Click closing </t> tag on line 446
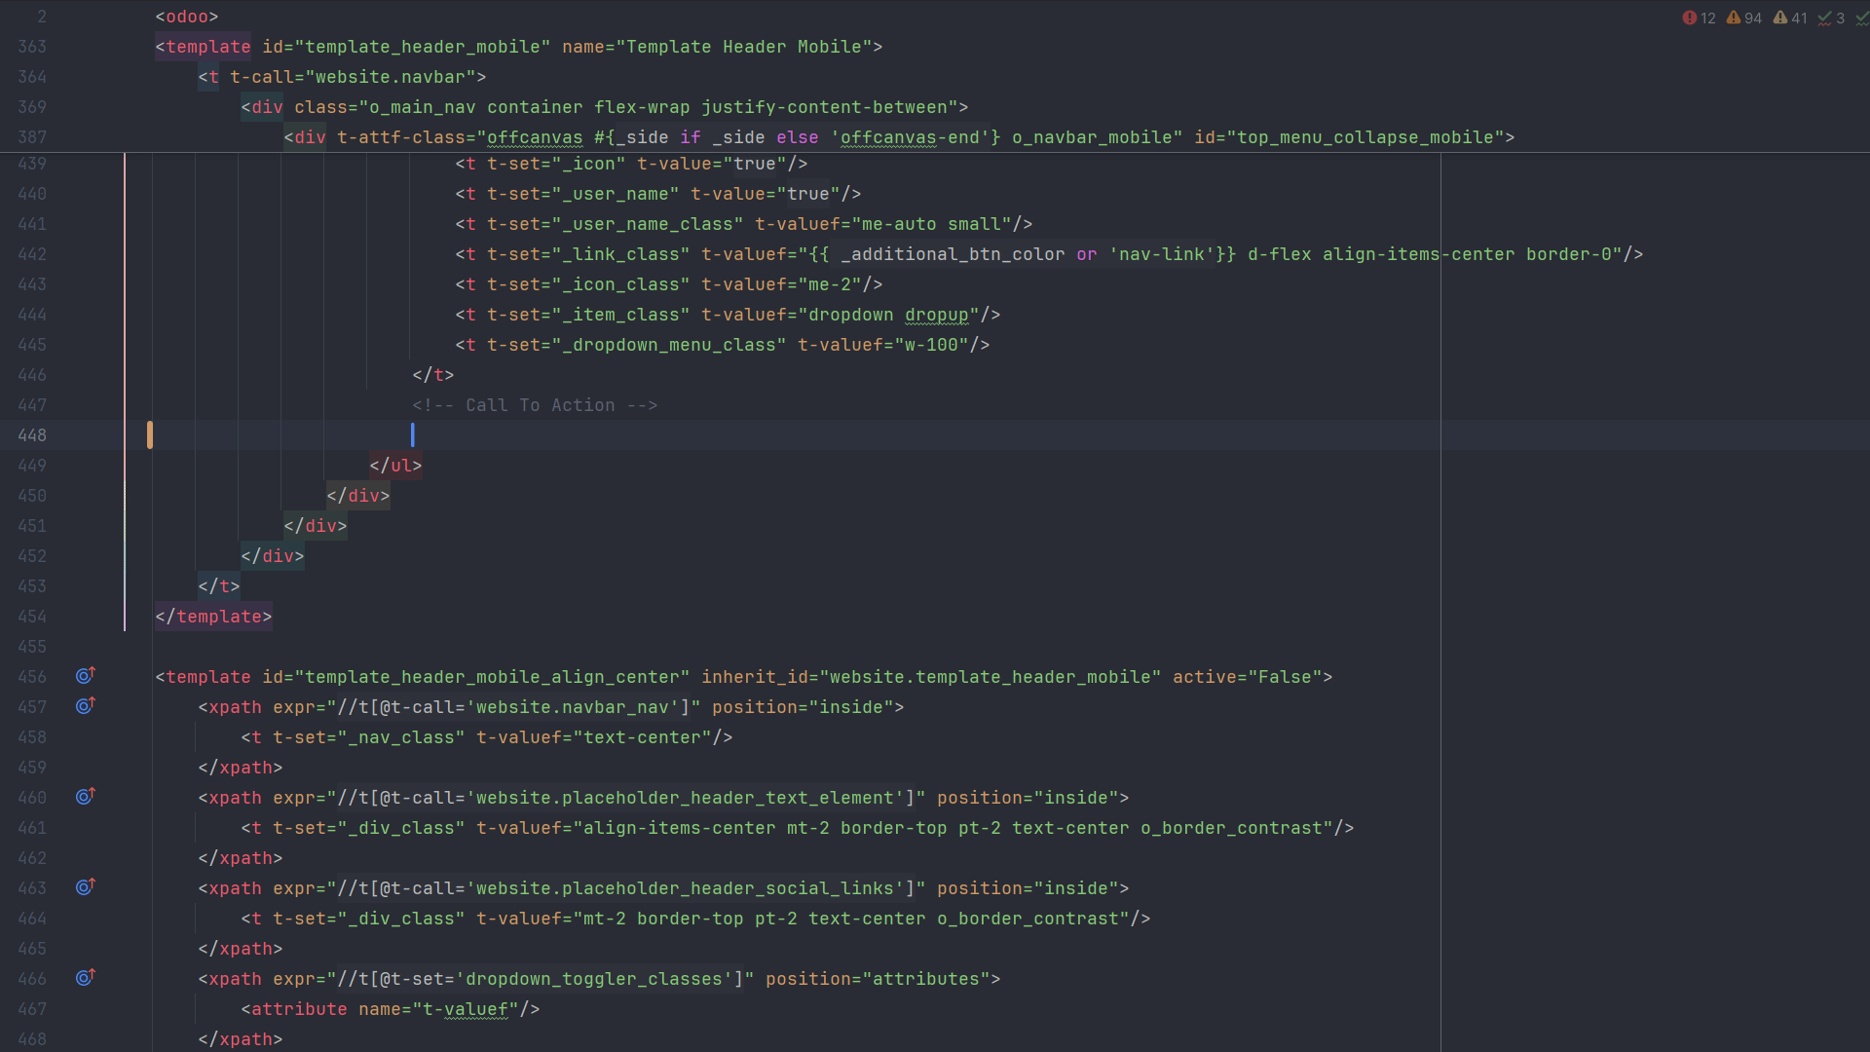 point(433,375)
